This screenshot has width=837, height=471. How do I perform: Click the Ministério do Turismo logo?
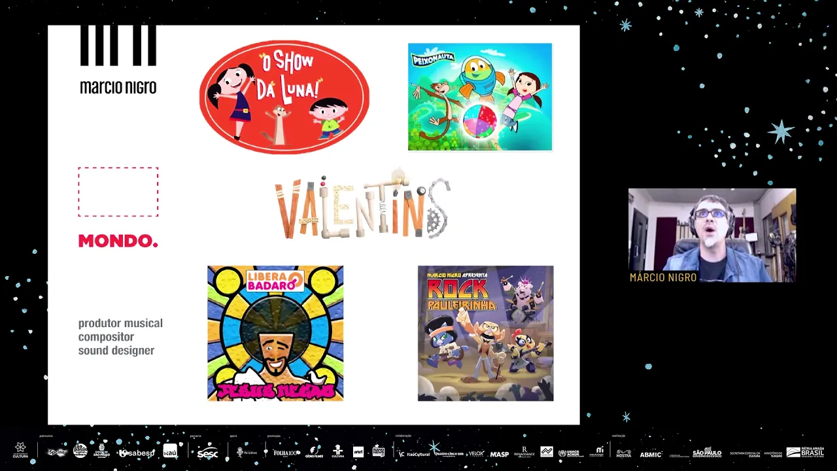773,454
